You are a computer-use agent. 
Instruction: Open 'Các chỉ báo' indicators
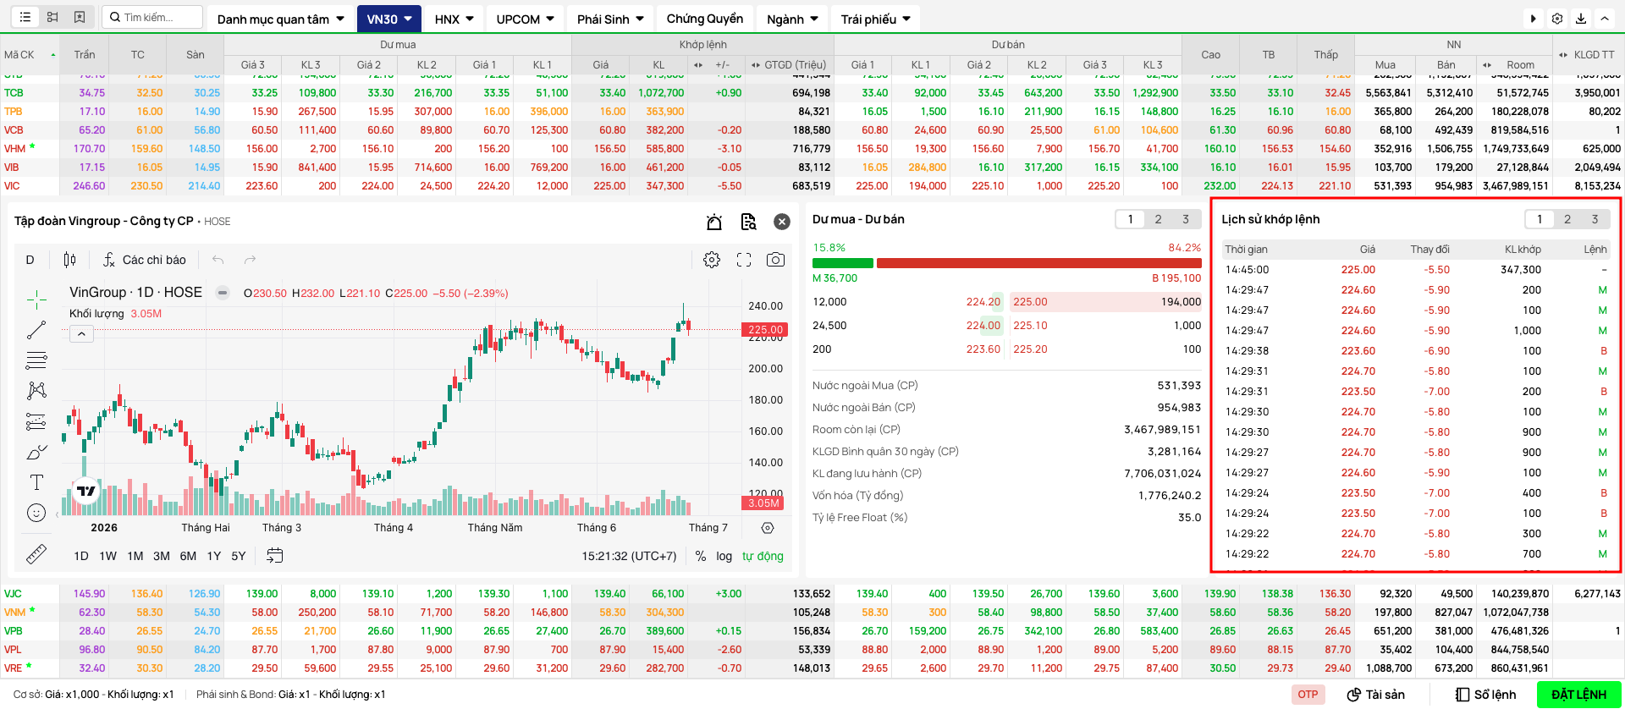(145, 260)
